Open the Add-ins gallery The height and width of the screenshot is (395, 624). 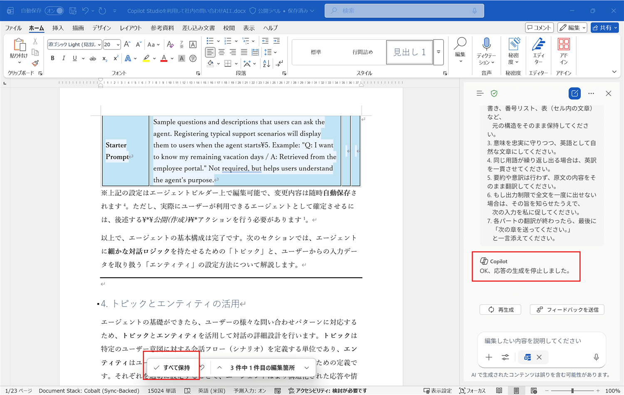564,51
